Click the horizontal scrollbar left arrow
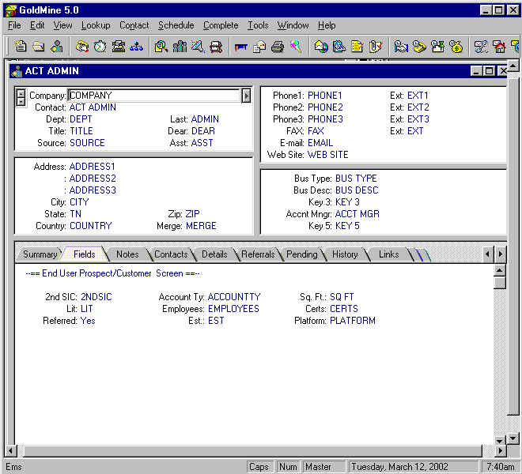 pyautogui.click(x=10, y=451)
